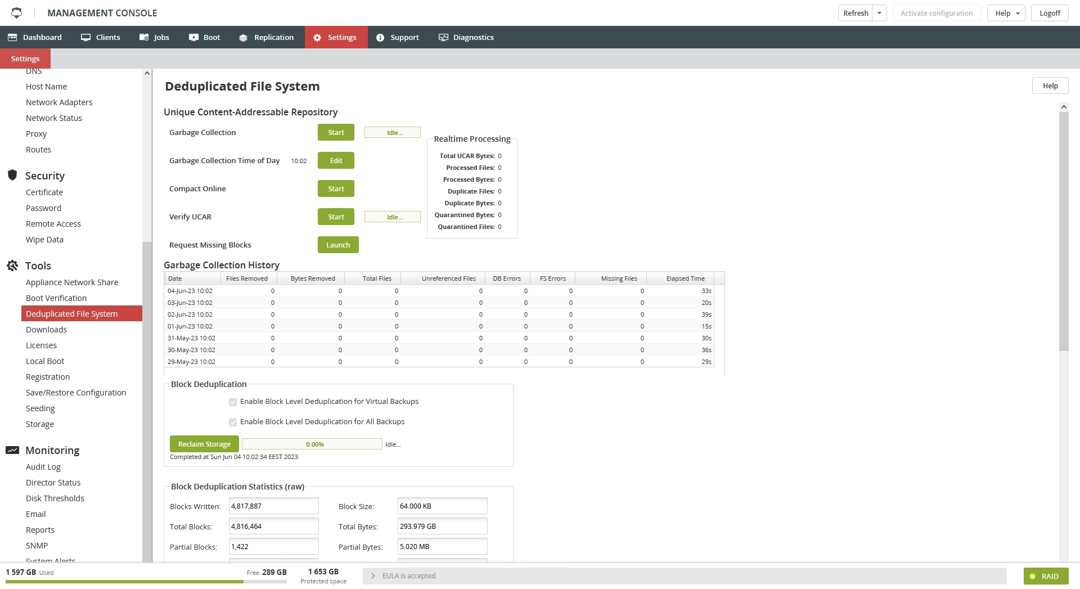Click the Jobs icon in the nav bar
Image resolution: width=1080 pixels, height=589 pixels.
tap(144, 37)
